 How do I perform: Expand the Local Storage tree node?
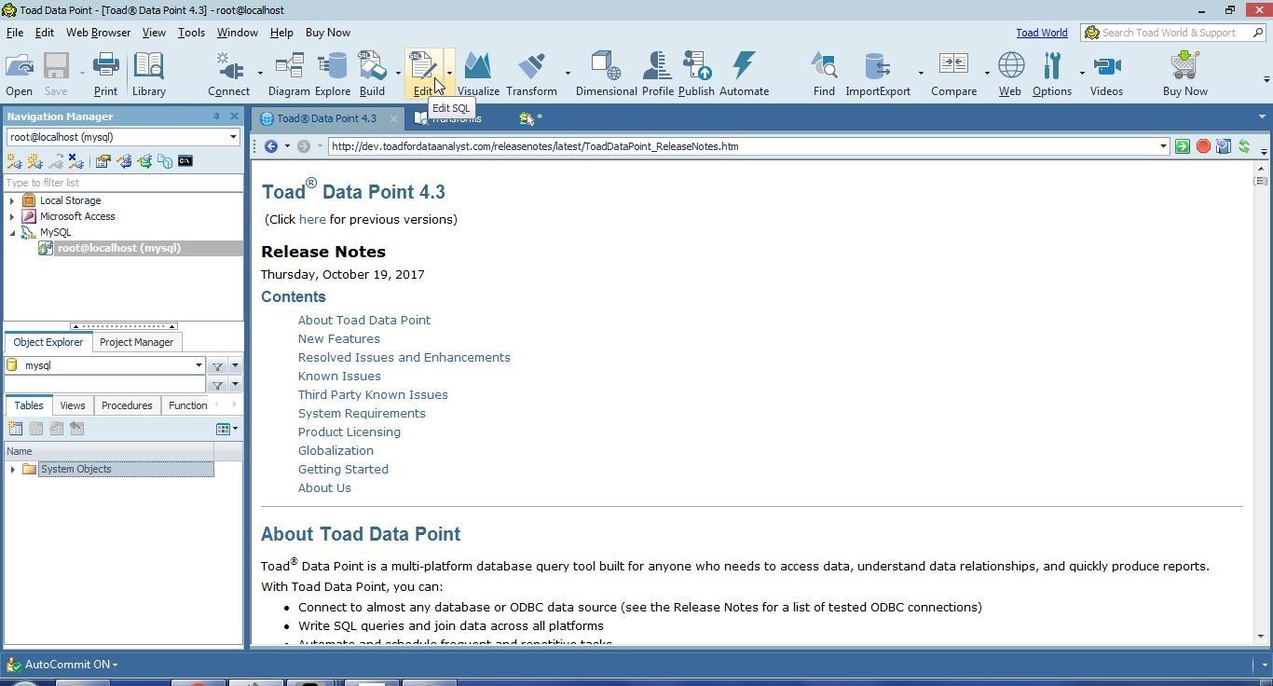click(12, 200)
